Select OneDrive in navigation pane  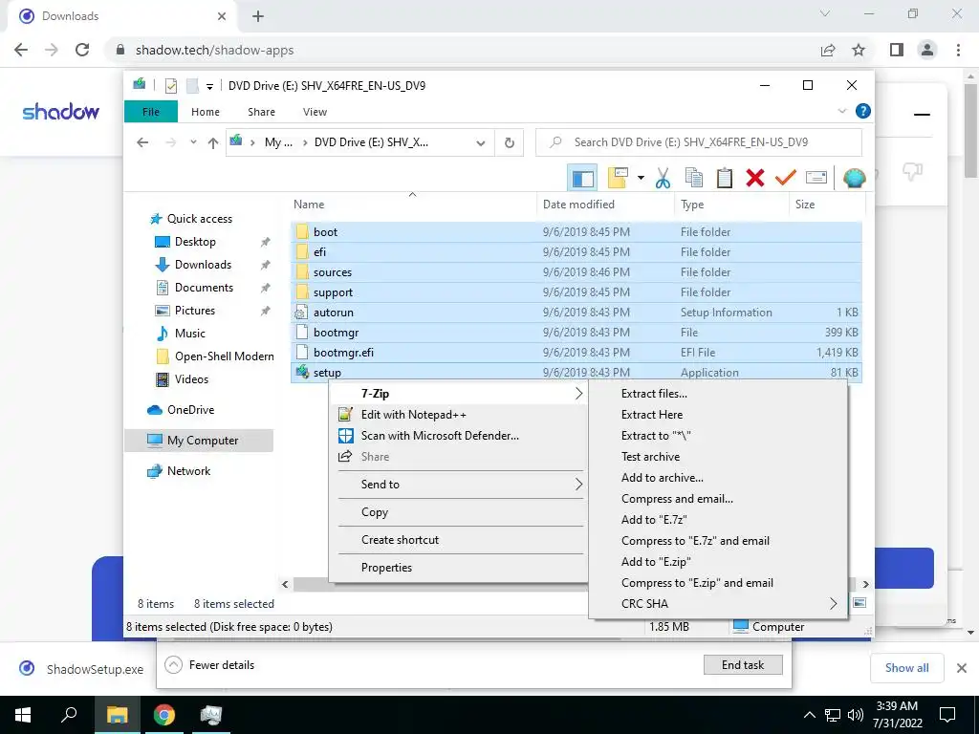[x=190, y=410]
